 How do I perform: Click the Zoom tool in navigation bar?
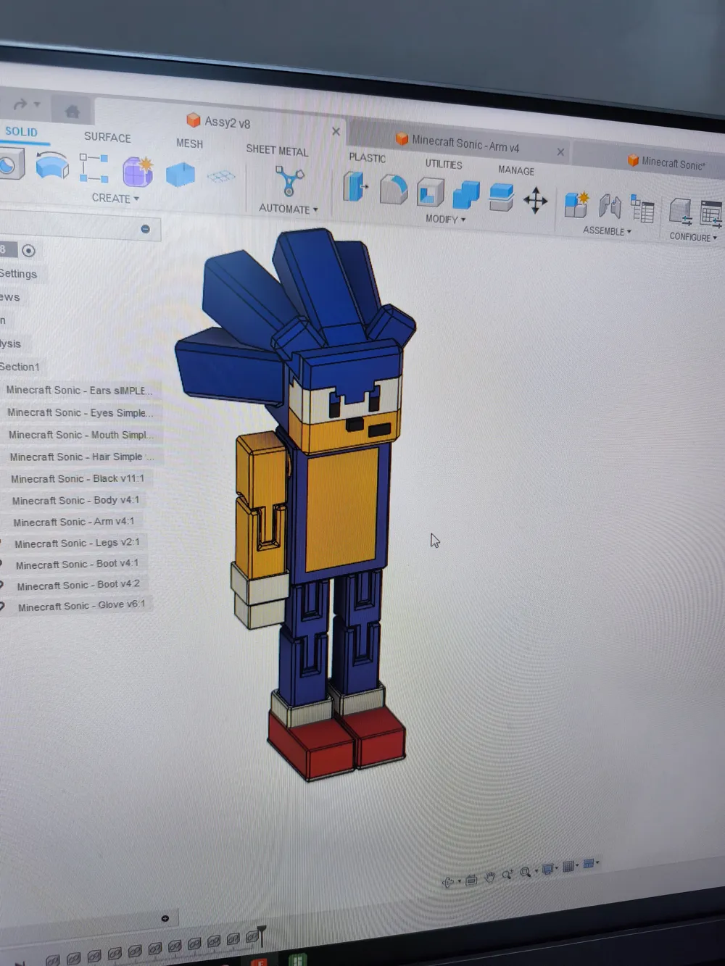tap(507, 875)
